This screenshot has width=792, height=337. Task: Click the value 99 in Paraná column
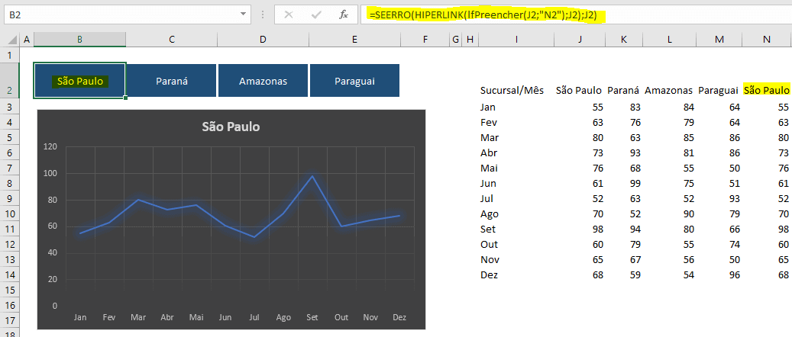tap(635, 183)
